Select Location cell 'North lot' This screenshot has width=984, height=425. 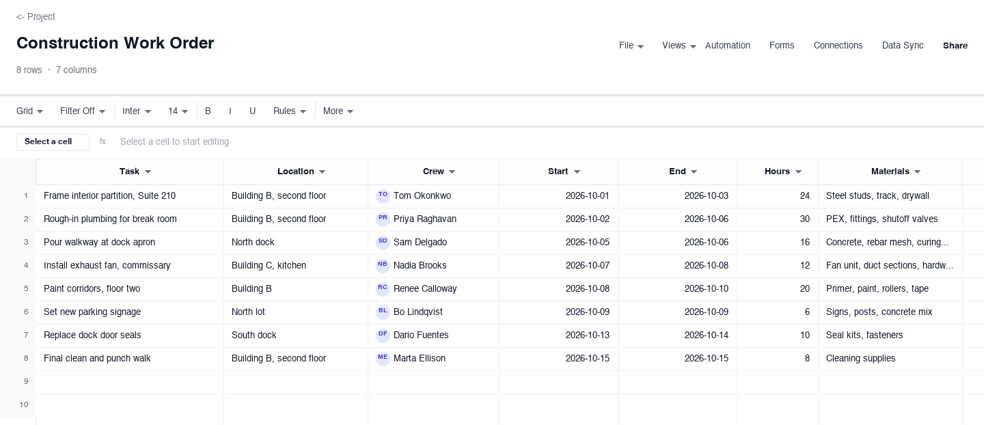coord(296,313)
